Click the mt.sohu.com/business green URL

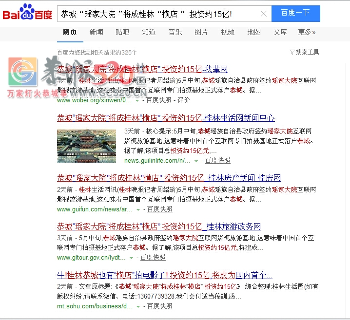(x=95, y=306)
